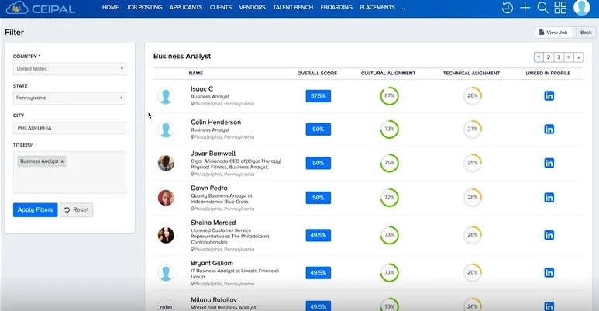Jump to last results page
Screen dimensions: 599x311
(x=579, y=57)
